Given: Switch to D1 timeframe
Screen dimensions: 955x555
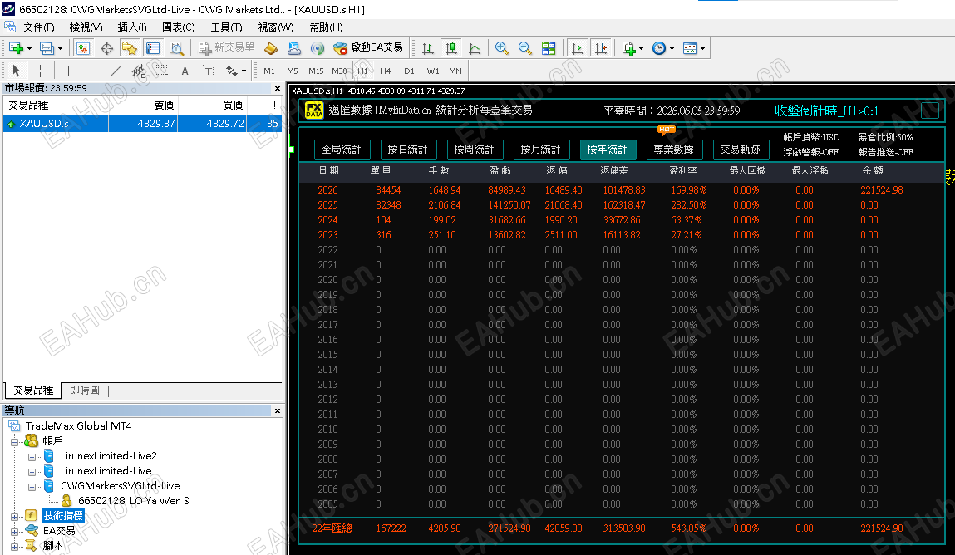Looking at the screenshot, I should click(x=409, y=71).
